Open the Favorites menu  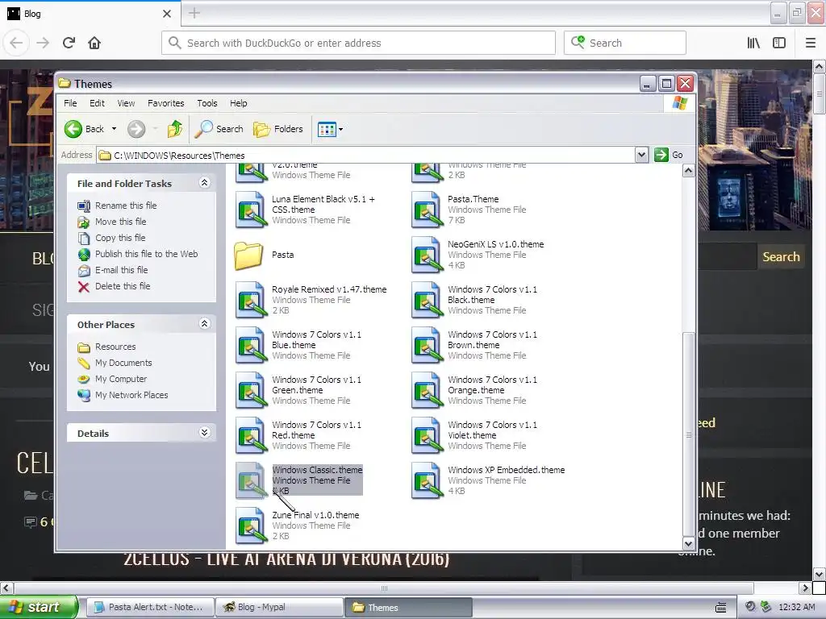click(x=166, y=103)
